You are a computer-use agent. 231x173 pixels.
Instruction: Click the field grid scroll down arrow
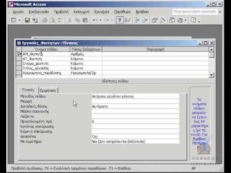coord(211,75)
